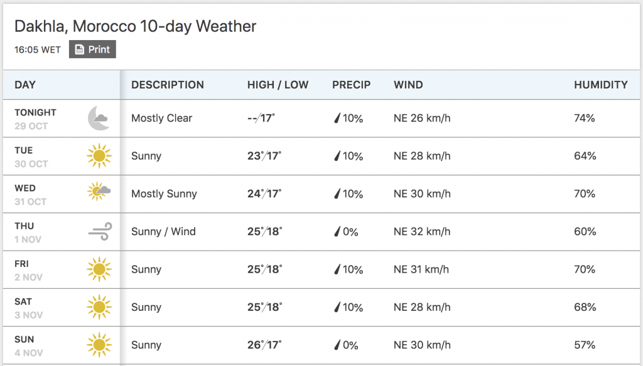Image resolution: width=643 pixels, height=366 pixels.
Task: Click the document icon inside Print button
Action: click(80, 50)
